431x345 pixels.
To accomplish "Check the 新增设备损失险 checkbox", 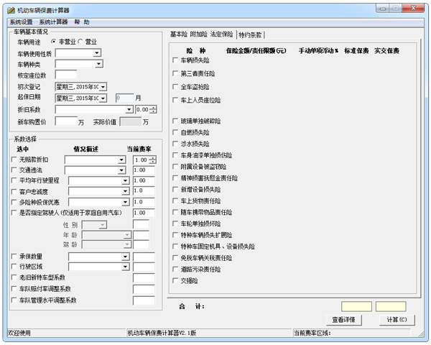I will (x=175, y=189).
